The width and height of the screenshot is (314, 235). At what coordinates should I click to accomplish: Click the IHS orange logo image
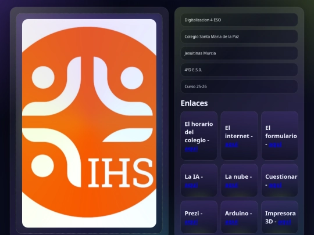tap(89, 123)
